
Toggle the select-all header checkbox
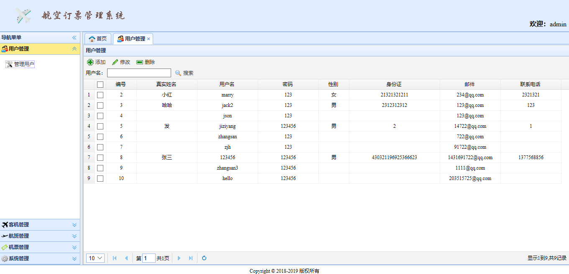tap(100, 84)
